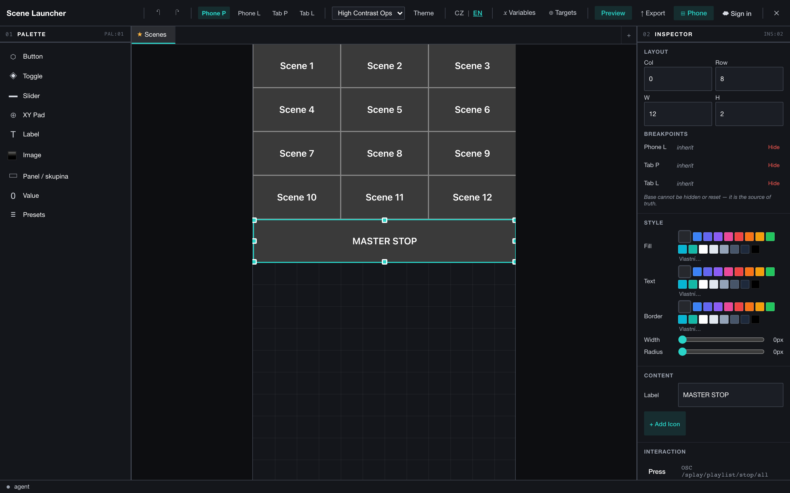Pick the white Text color swatch
The width and height of the screenshot is (790, 493).
point(703,284)
